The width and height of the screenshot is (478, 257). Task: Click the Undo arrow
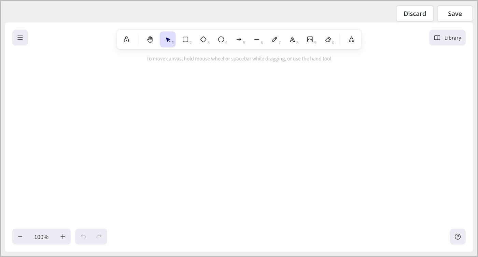(83, 237)
